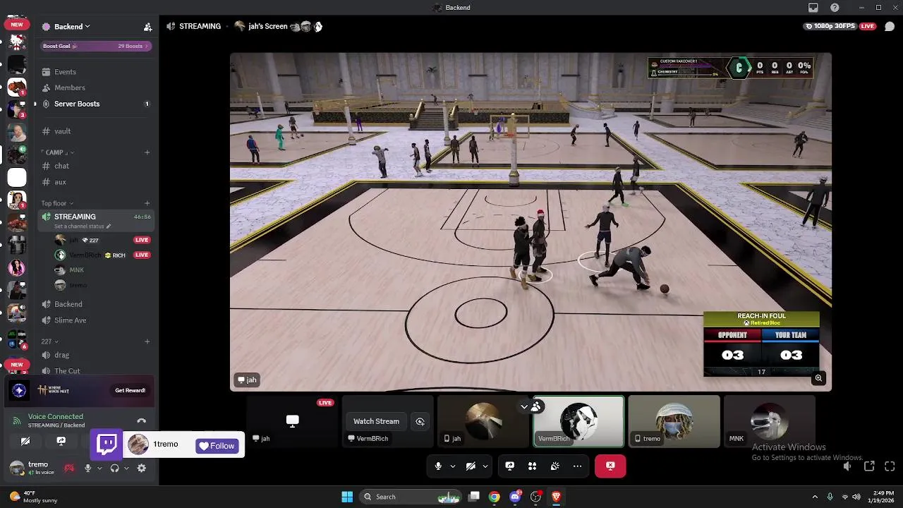Viewport: 903px width, 508px height.
Task: Disconnect from voice using the phone icon
Action: click(141, 421)
